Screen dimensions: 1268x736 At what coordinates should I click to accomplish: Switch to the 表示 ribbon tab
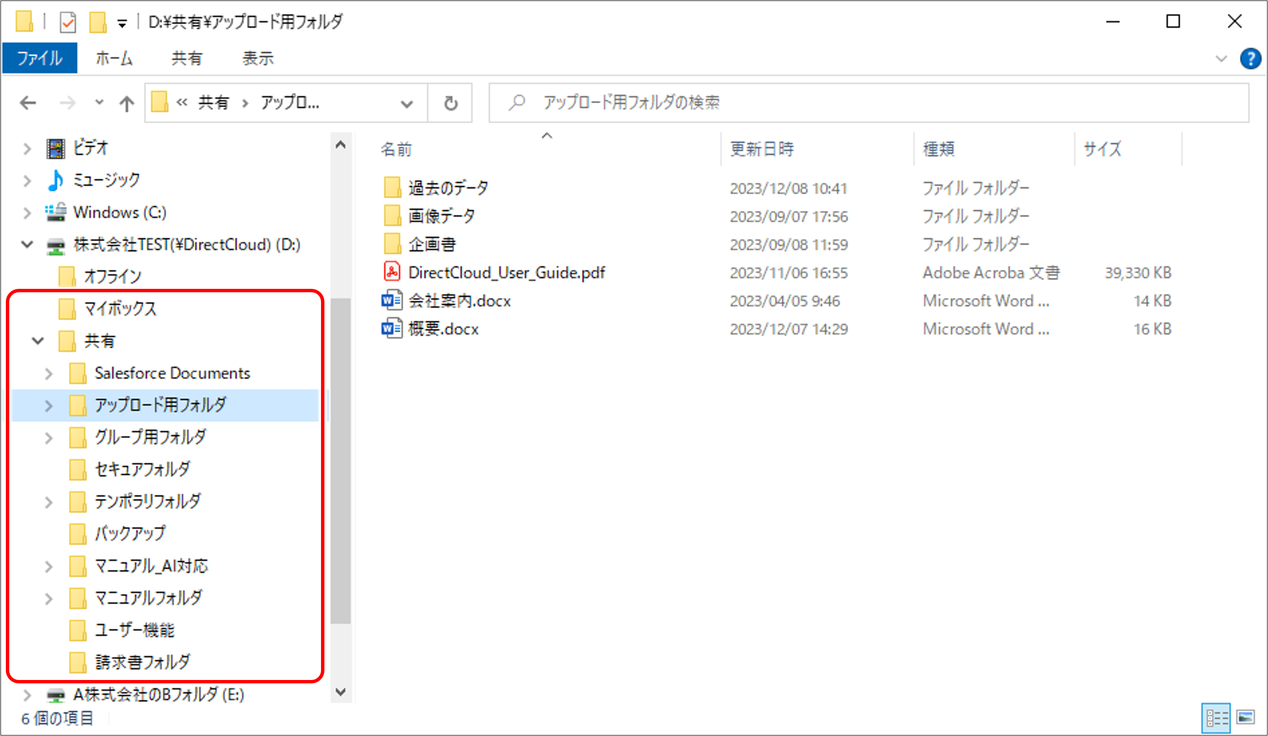(x=258, y=58)
